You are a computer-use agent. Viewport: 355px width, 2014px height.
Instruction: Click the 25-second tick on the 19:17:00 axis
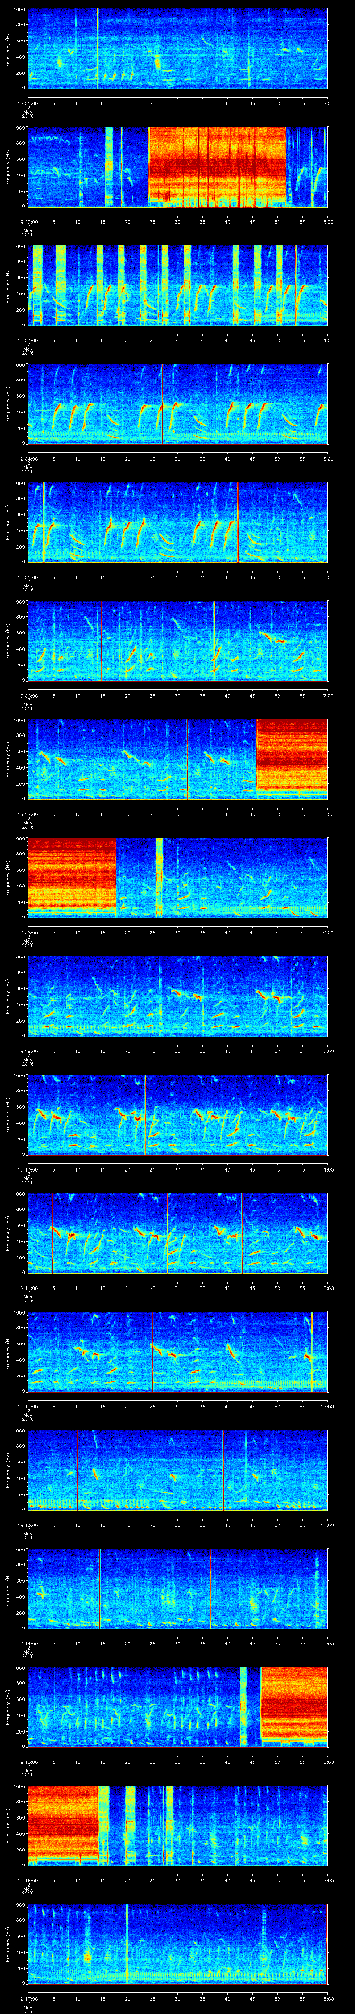[x=153, y=1999]
